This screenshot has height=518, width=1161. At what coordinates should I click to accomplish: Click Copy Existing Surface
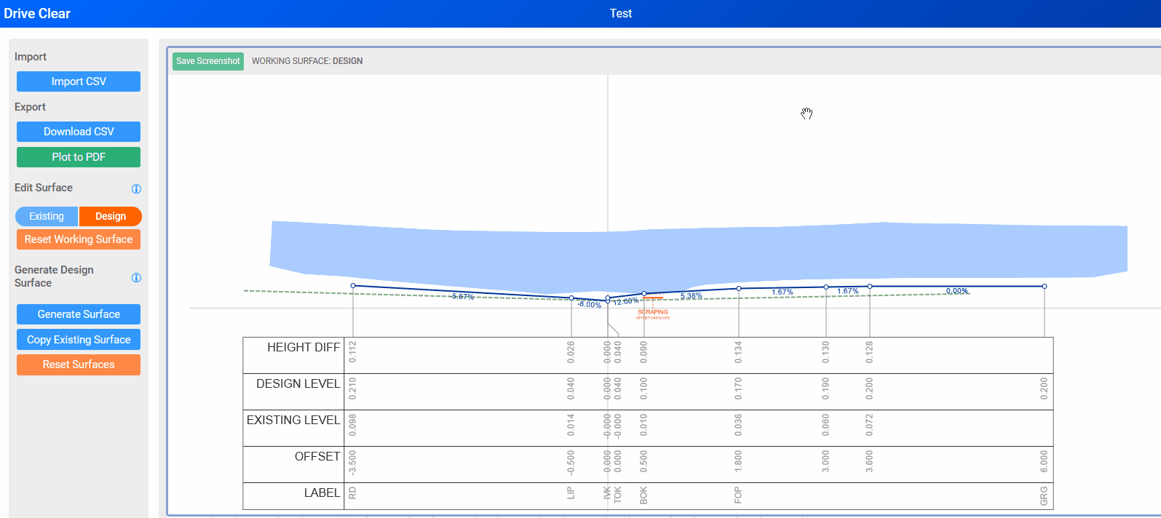tap(79, 340)
